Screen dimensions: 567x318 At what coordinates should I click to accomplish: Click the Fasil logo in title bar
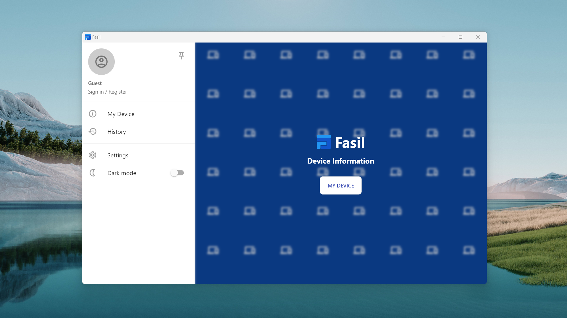point(88,37)
